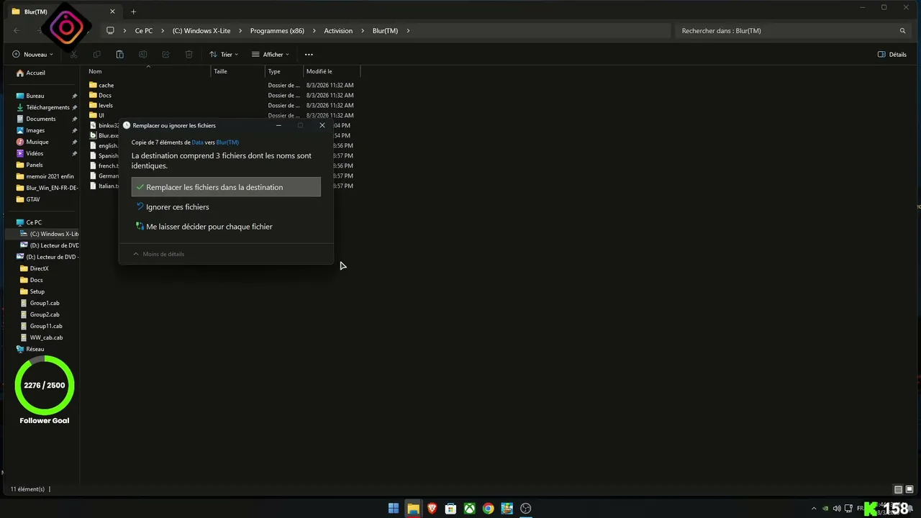
Task: Open memoir 2021 enfin folder in sidebar
Action: click(47, 176)
